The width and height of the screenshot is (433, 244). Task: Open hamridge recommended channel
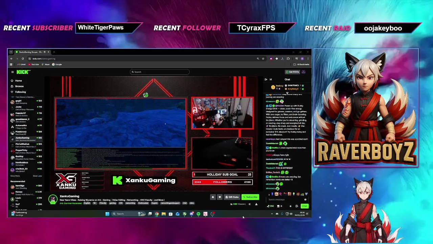point(26,186)
